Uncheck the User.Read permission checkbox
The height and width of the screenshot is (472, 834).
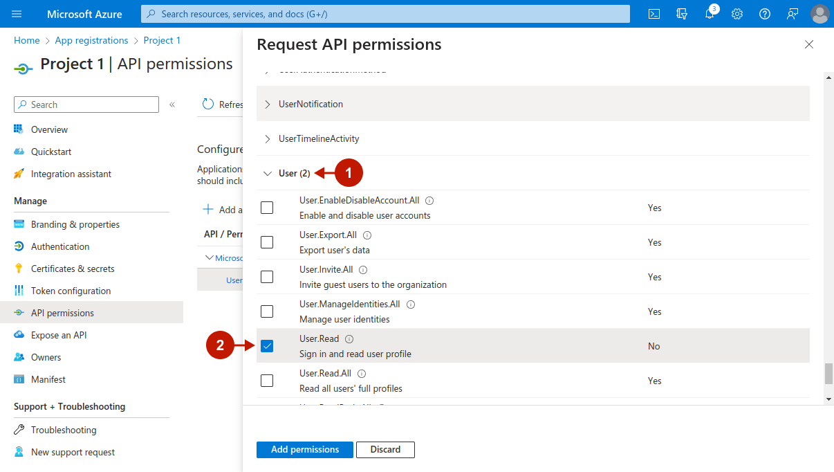point(267,346)
